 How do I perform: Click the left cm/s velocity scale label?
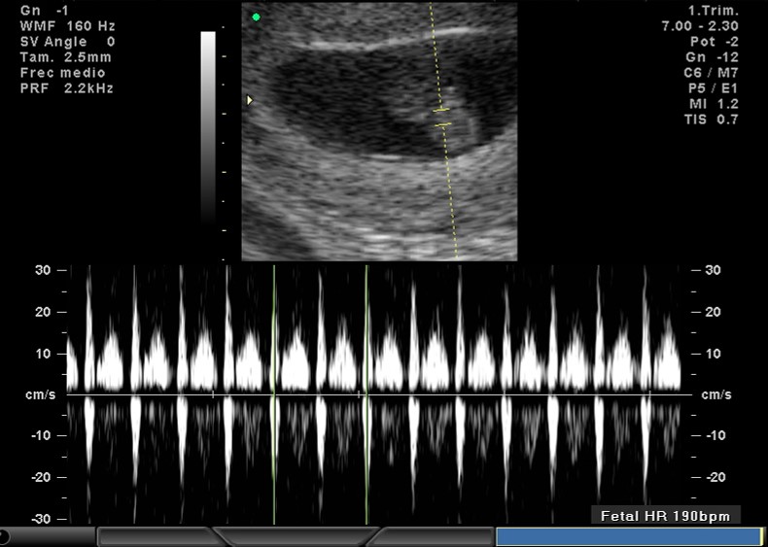pyautogui.click(x=43, y=394)
